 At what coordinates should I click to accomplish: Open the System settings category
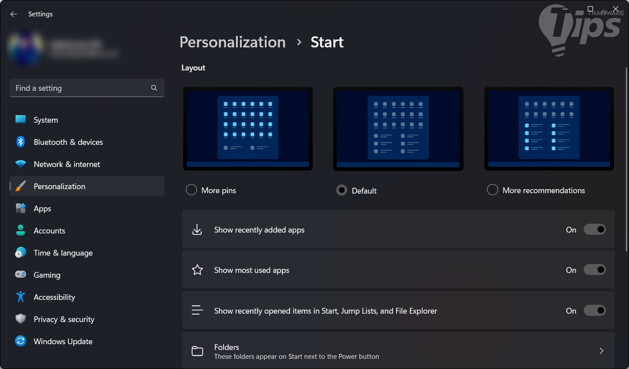pos(46,120)
